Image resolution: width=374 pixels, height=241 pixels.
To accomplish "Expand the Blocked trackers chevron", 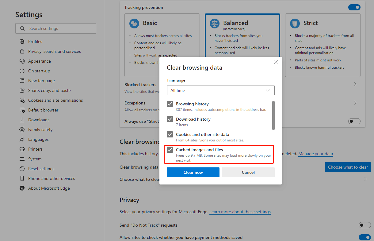I will [x=355, y=84].
